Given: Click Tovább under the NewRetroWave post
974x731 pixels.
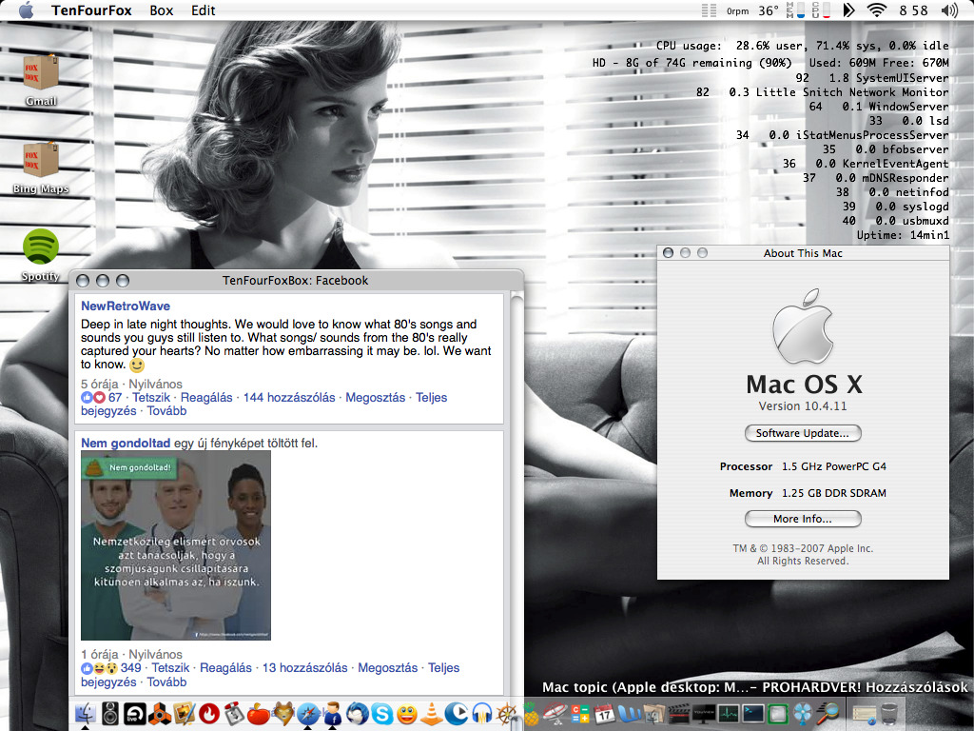Looking at the screenshot, I should tap(166, 411).
